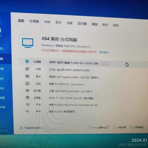The height and width of the screenshot is (148, 148).
Task: Select the ALC662 sound card value
Action: 62,112
